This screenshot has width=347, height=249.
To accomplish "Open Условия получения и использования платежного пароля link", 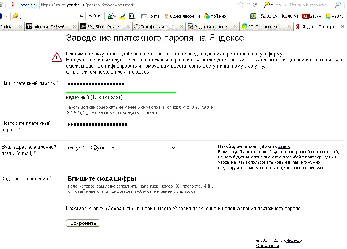I will [237, 209].
